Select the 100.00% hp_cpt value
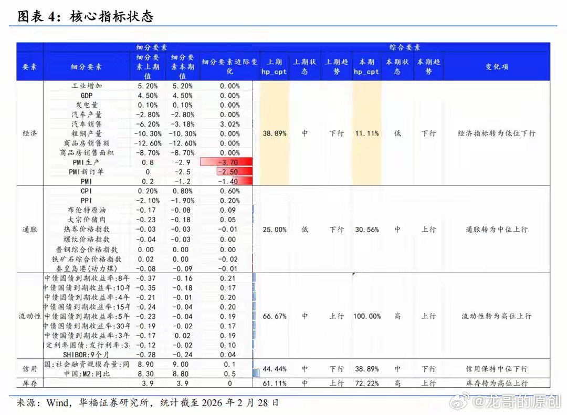Image resolution: width=567 pixels, height=415 pixels. 366,316
